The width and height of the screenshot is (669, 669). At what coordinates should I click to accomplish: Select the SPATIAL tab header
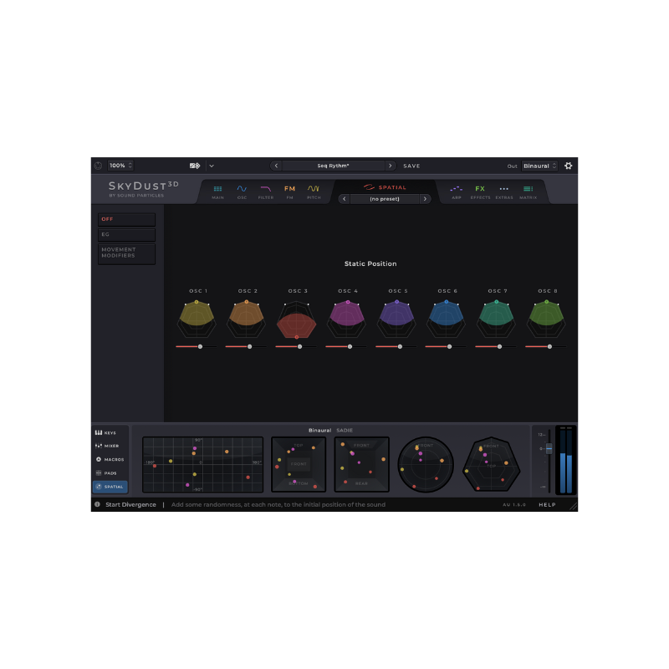(x=385, y=187)
